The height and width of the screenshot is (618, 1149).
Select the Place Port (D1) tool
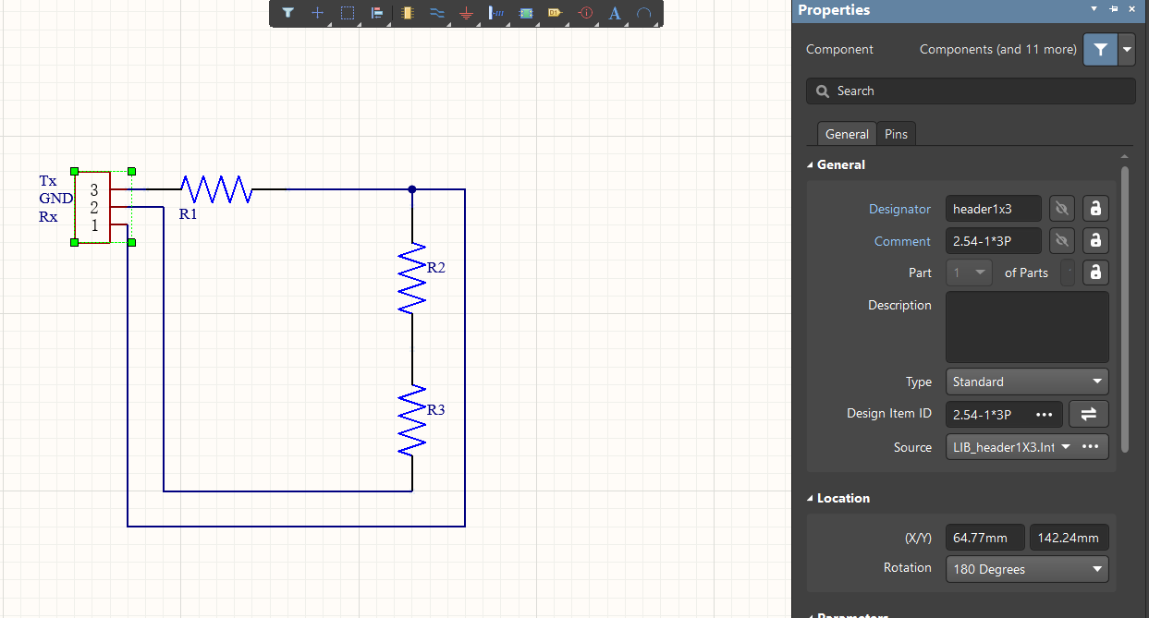pos(555,13)
